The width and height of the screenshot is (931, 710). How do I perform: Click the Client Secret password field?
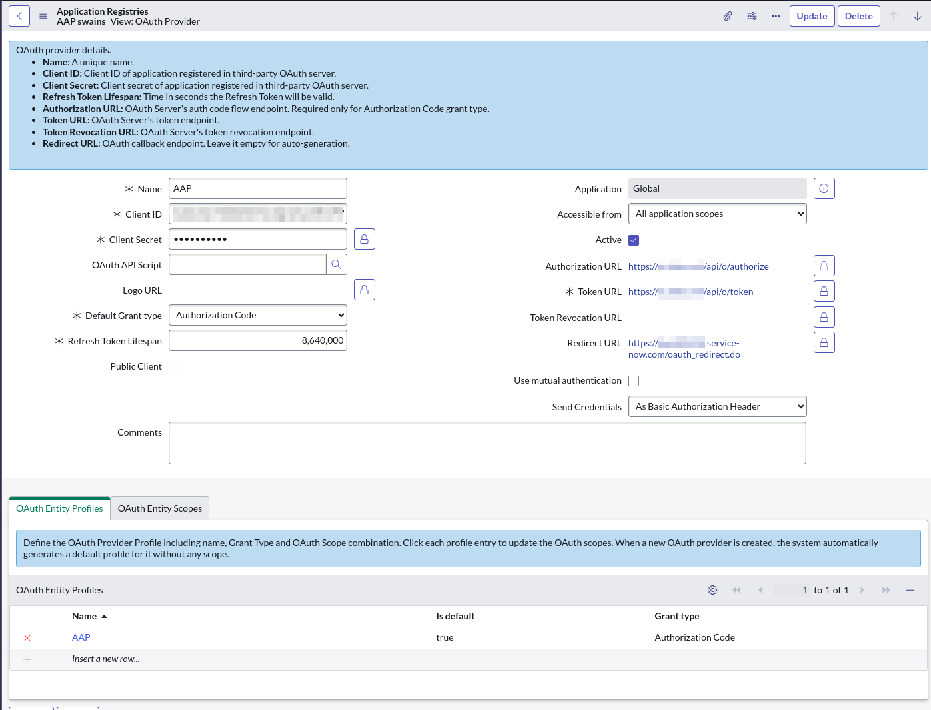(x=258, y=239)
